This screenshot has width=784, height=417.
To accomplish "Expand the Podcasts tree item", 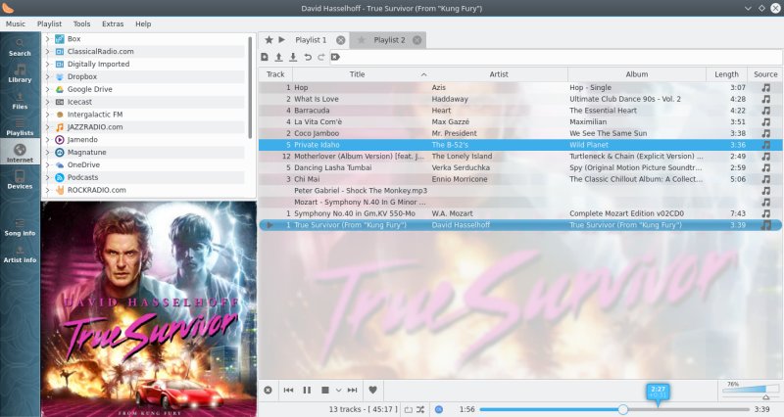I will pyautogui.click(x=47, y=177).
